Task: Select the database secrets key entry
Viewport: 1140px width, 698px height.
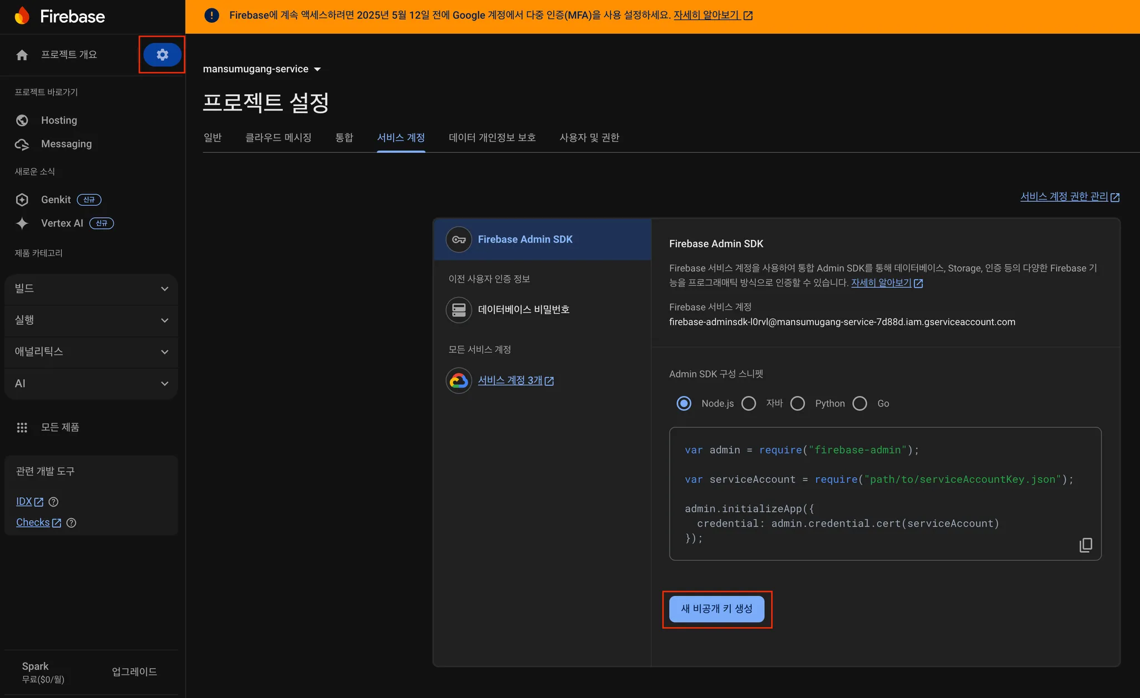Action: 523,310
